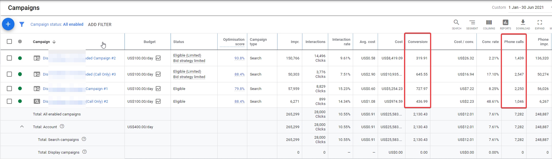The width and height of the screenshot is (552, 159).
Task: Toggle green status dot for Campaign #1
Action: click(20, 88)
